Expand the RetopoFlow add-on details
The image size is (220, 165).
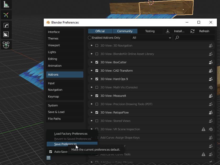tap(92, 112)
